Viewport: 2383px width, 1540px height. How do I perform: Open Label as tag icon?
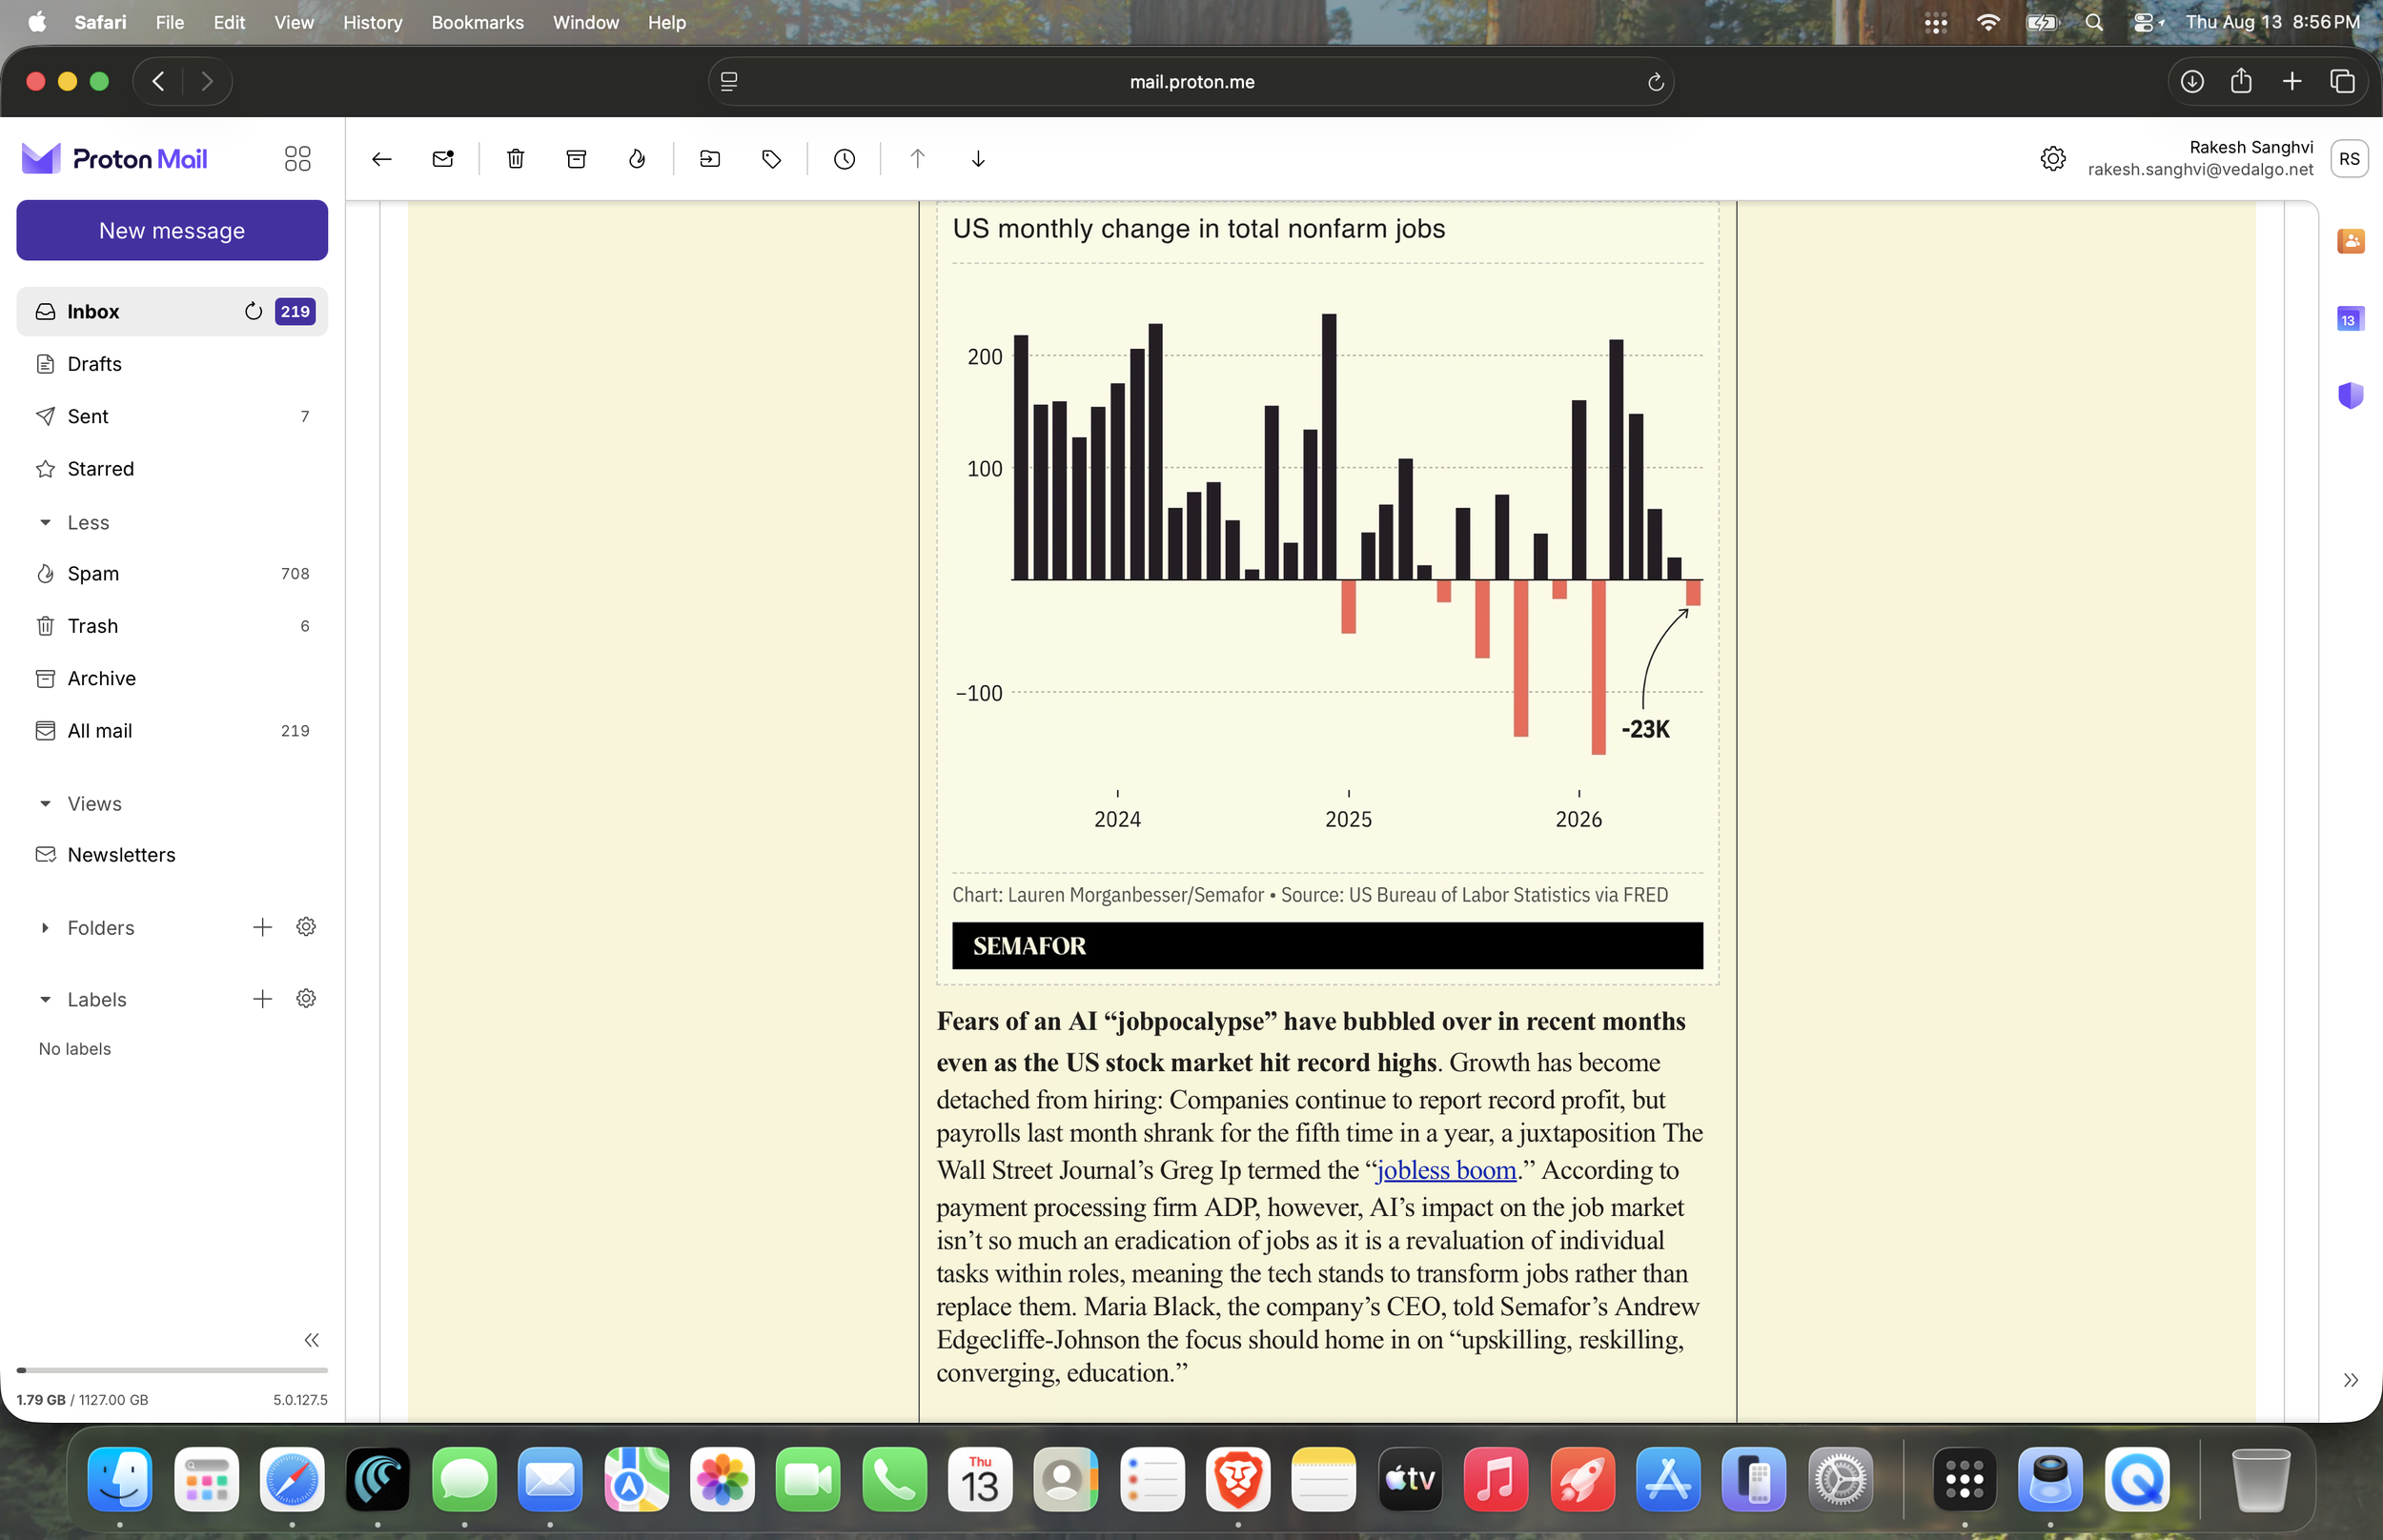(x=771, y=159)
